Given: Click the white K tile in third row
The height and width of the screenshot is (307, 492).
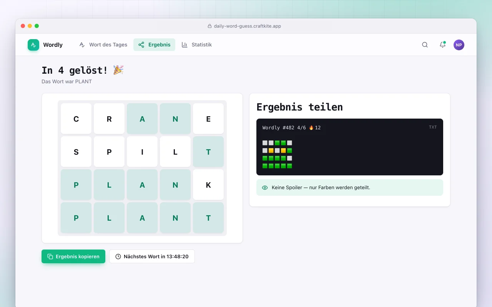Looking at the screenshot, I should pyautogui.click(x=208, y=185).
